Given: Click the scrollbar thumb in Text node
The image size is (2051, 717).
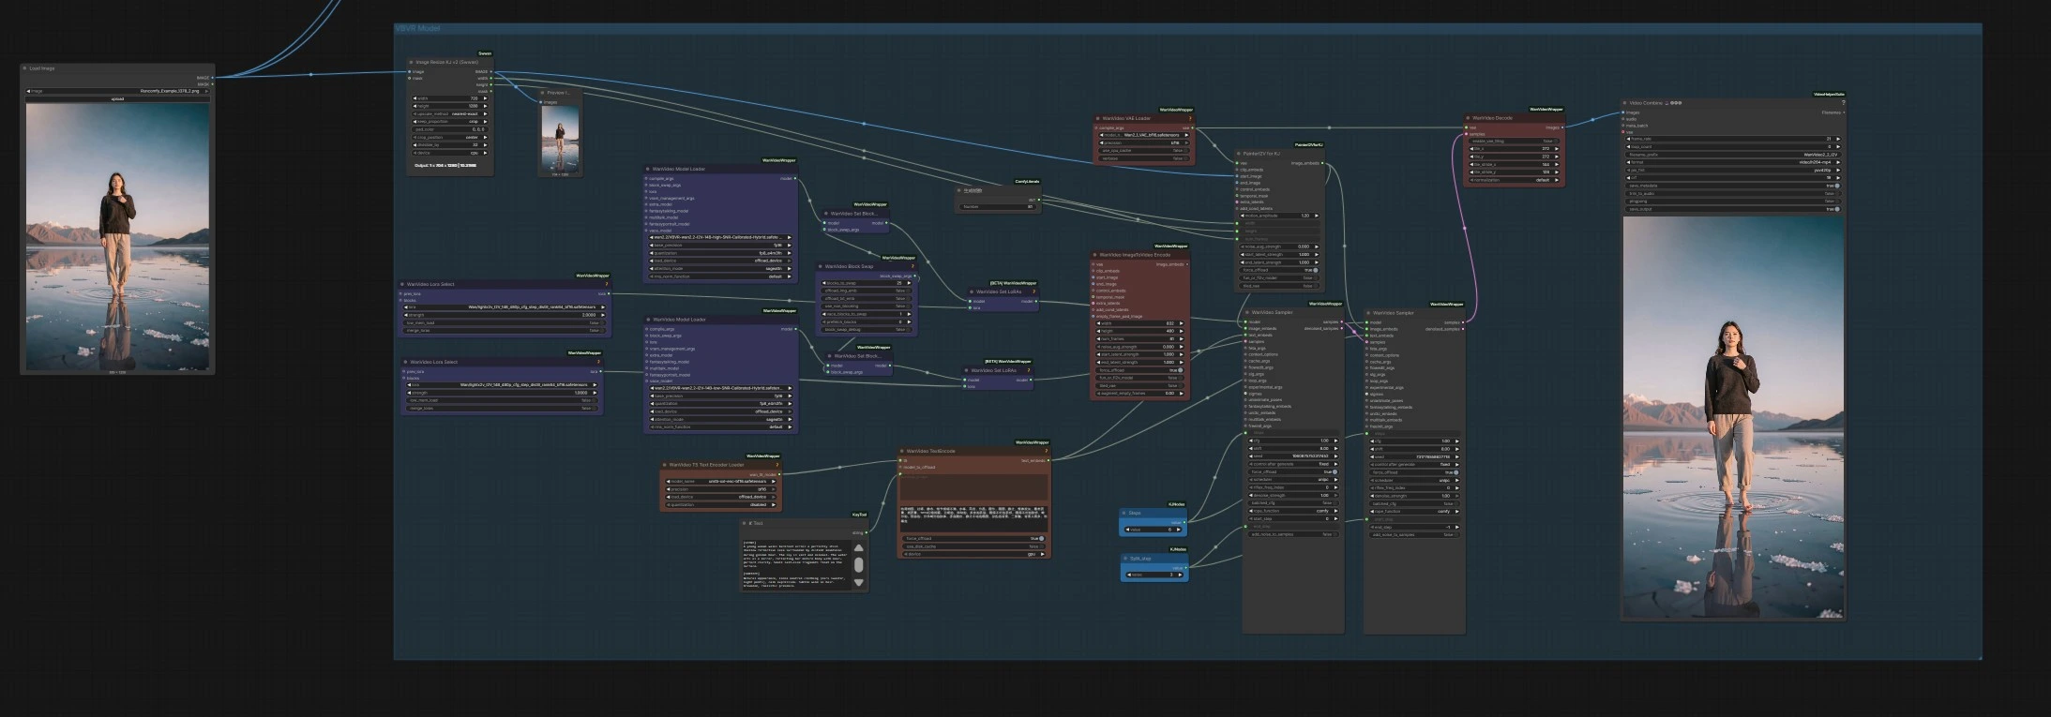Looking at the screenshot, I should coord(858,565).
